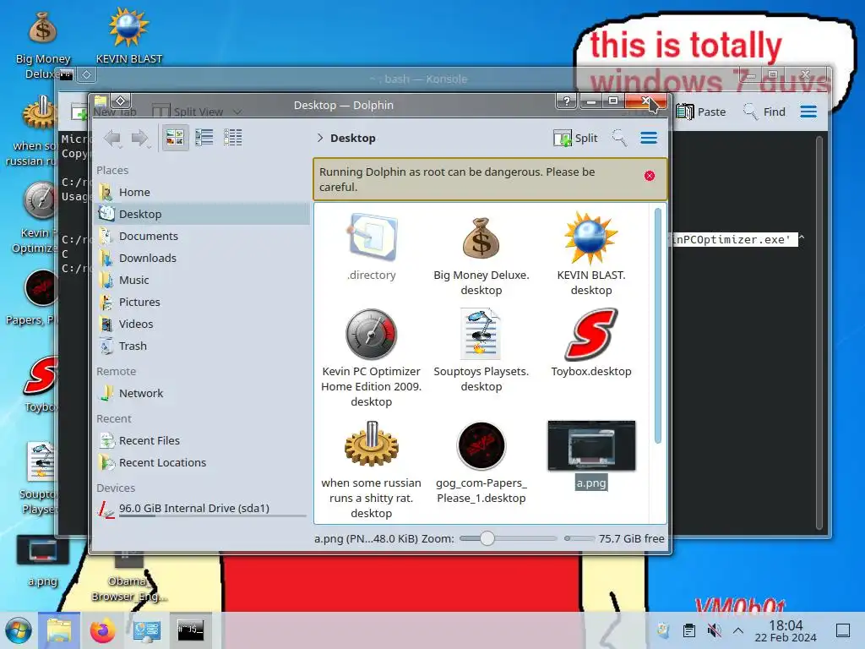Click the Konsole vertical scrollbar

pyautogui.click(x=819, y=331)
